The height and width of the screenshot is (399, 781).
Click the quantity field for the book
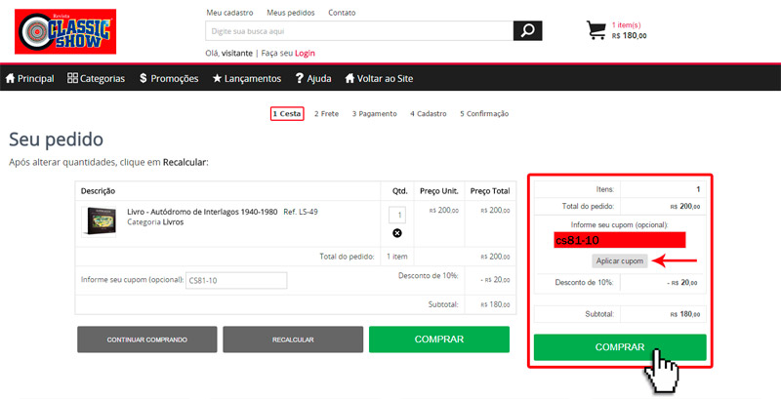[x=396, y=215]
